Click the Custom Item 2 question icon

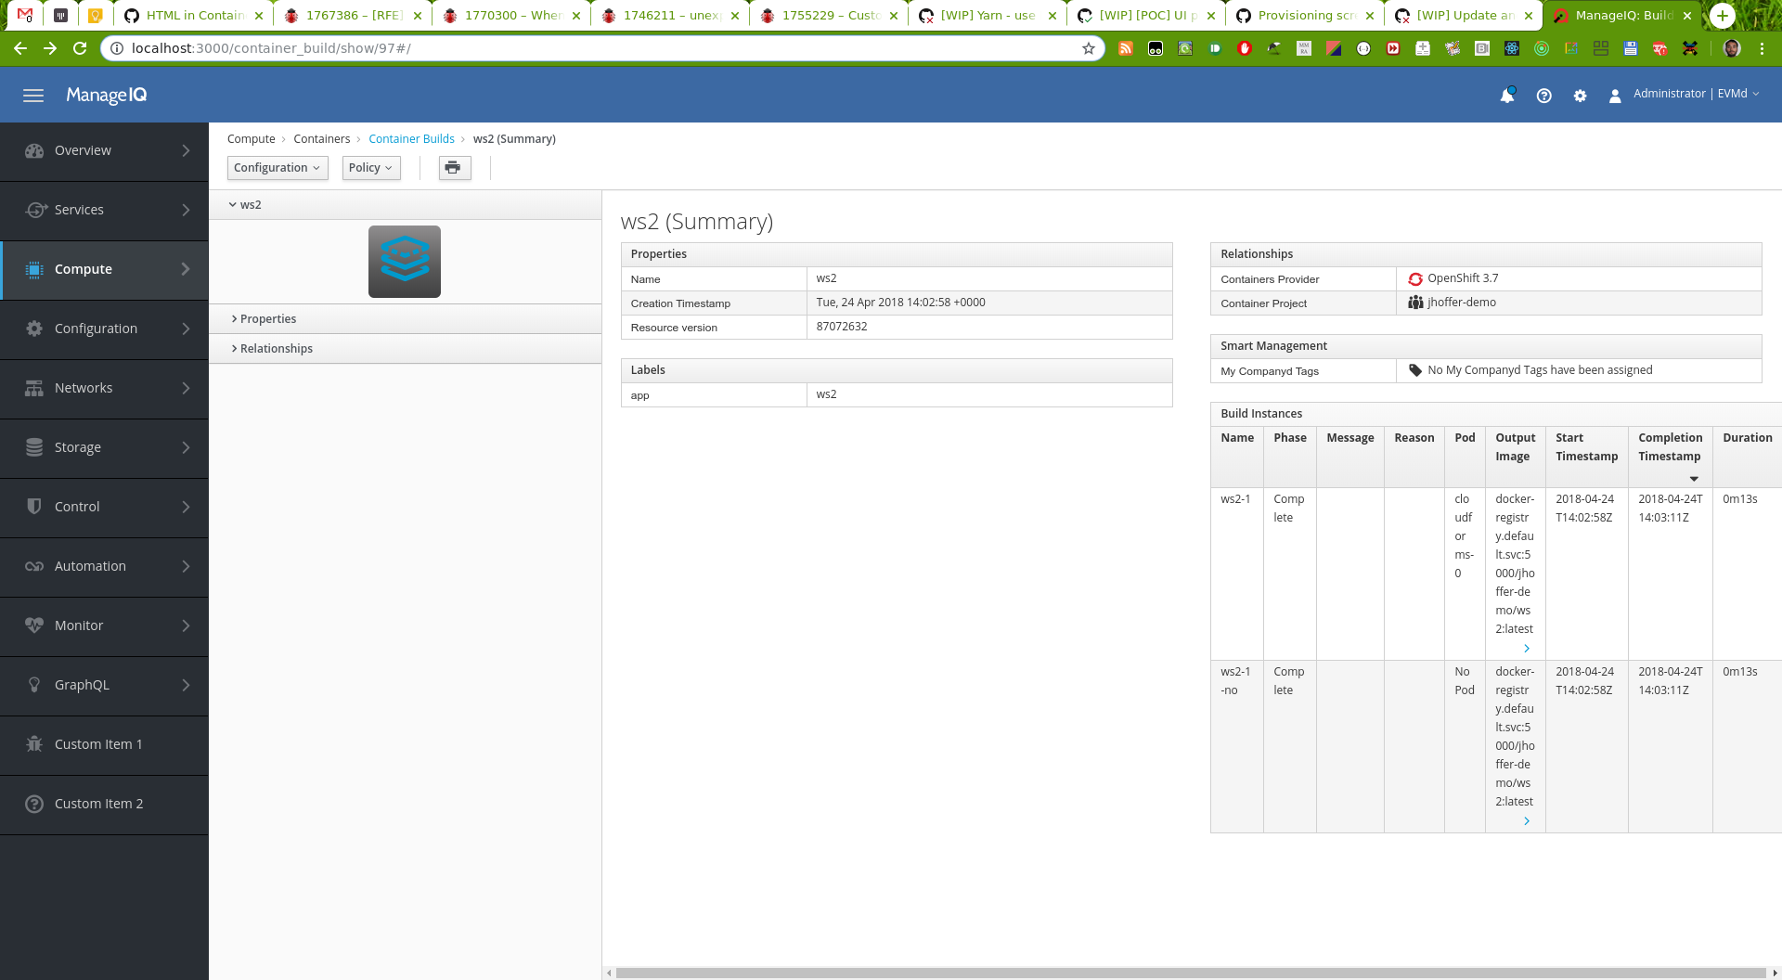(34, 804)
